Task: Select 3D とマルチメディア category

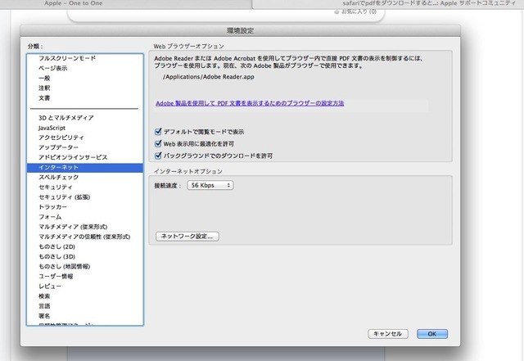Action: [85, 118]
